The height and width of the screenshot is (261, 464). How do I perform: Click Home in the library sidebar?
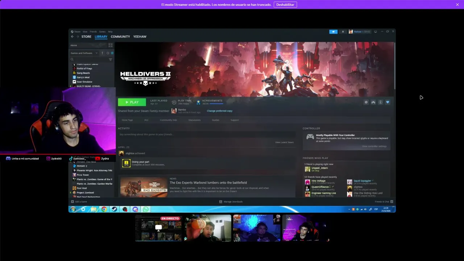point(74,45)
